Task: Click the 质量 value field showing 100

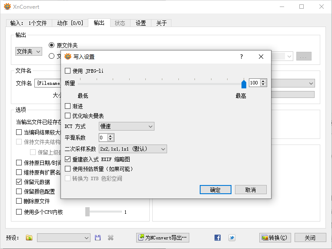Action: click(x=255, y=83)
